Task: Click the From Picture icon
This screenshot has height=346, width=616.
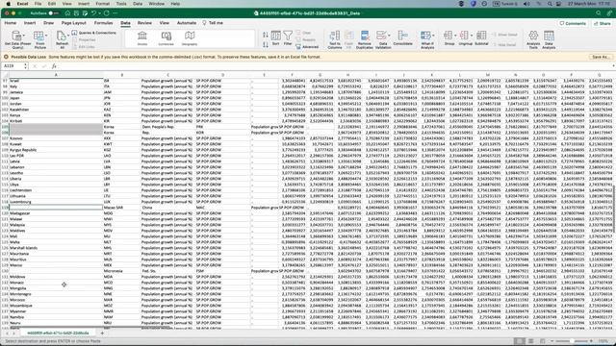Action: (x=38, y=36)
